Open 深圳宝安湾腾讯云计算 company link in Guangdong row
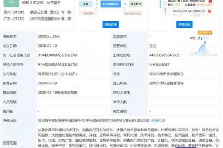The image size is (223, 148). (x=51, y=19)
